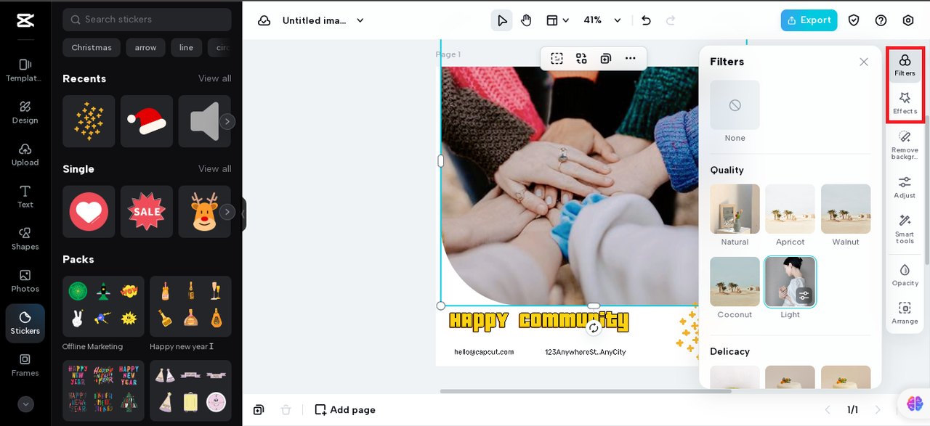Add the red heart sticker

pos(89,212)
